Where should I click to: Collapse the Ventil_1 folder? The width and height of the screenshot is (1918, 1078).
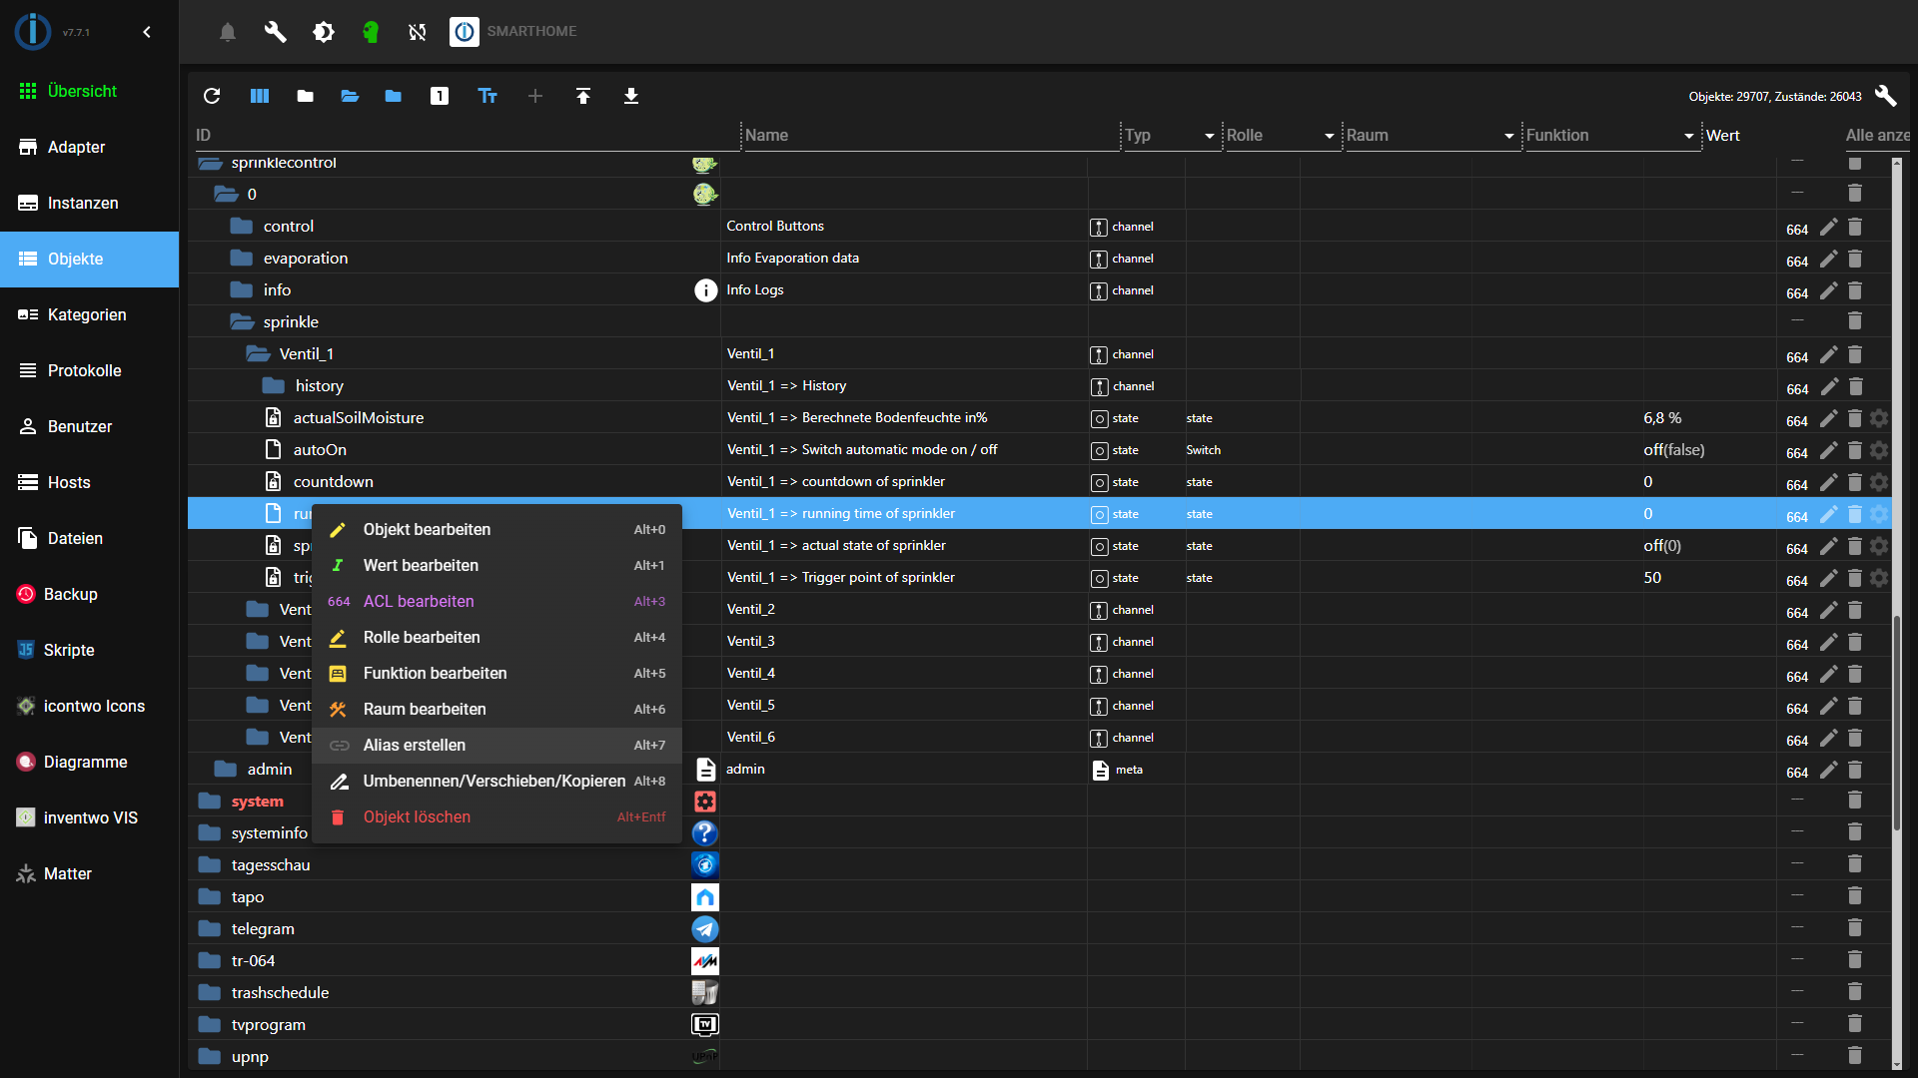[x=259, y=354]
